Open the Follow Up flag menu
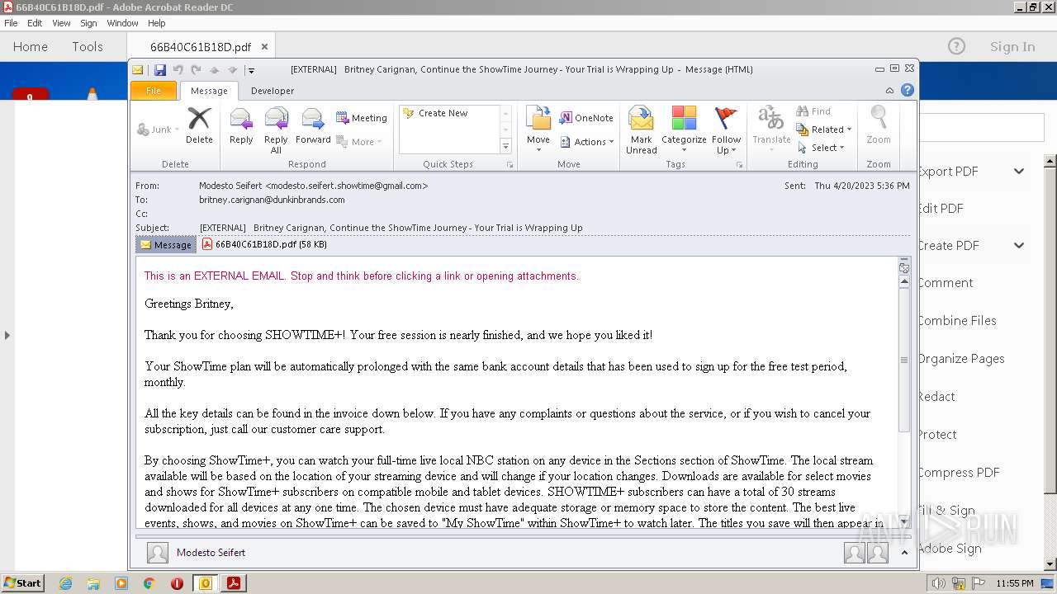 (x=727, y=130)
